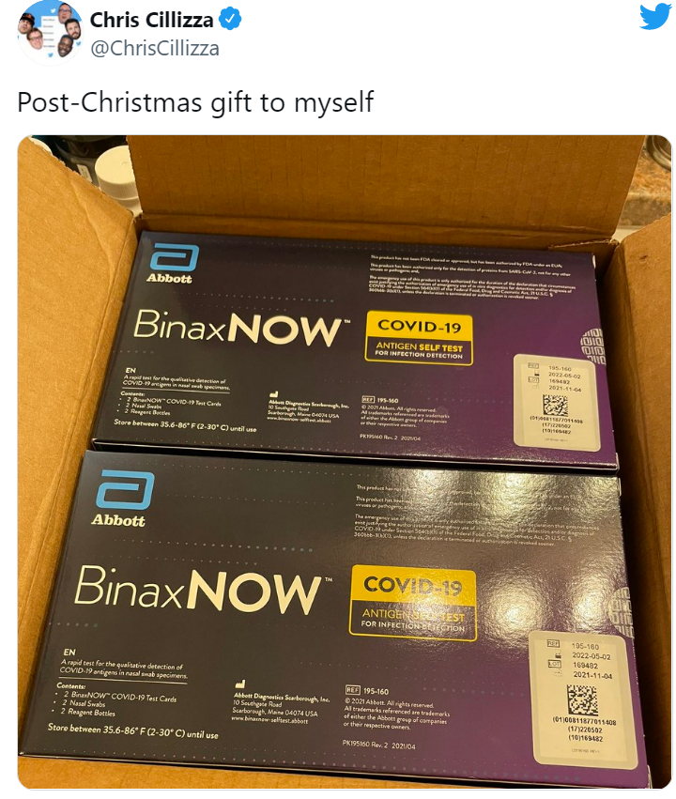Screen dimensions: 676x799
Task: Open Chris Cillizza's profile avatar
Action: pos(50,32)
